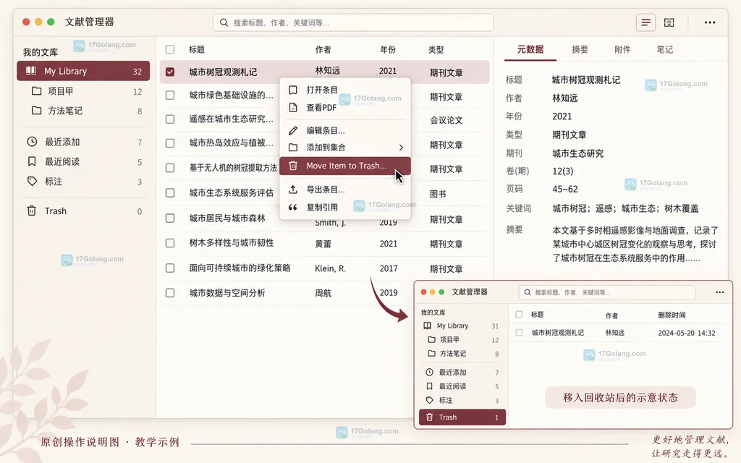Click the pencil icon beside 编辑条目
The width and height of the screenshot is (741, 463).
coord(293,130)
